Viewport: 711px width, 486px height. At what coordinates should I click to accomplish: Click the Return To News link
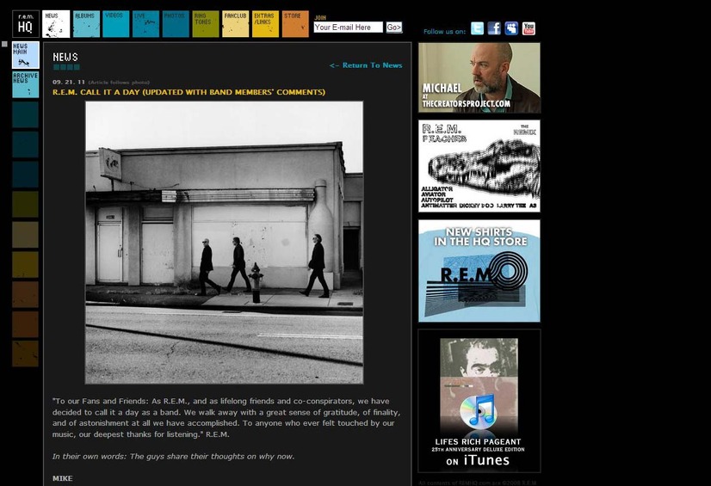coord(366,65)
